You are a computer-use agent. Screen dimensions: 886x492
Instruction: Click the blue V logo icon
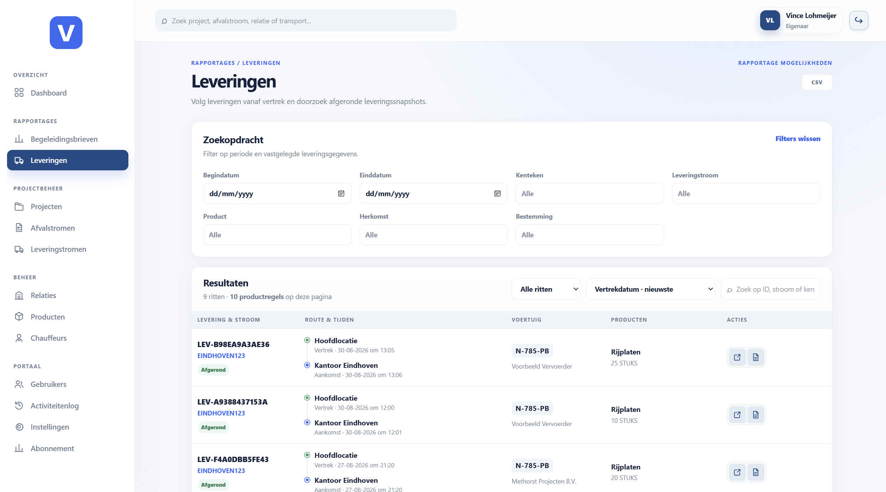point(66,32)
